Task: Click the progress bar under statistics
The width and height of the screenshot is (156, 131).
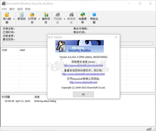Action: [78, 44]
